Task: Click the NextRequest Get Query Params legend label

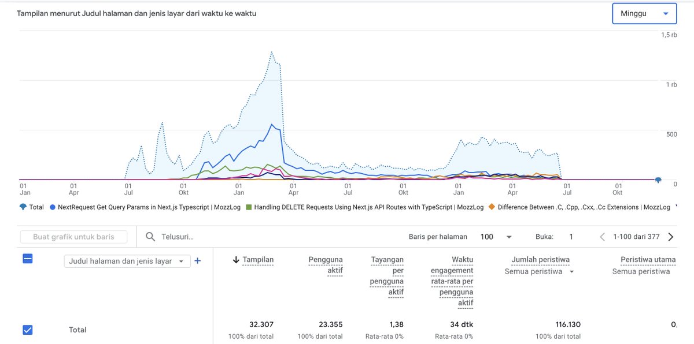Action: click(150, 207)
